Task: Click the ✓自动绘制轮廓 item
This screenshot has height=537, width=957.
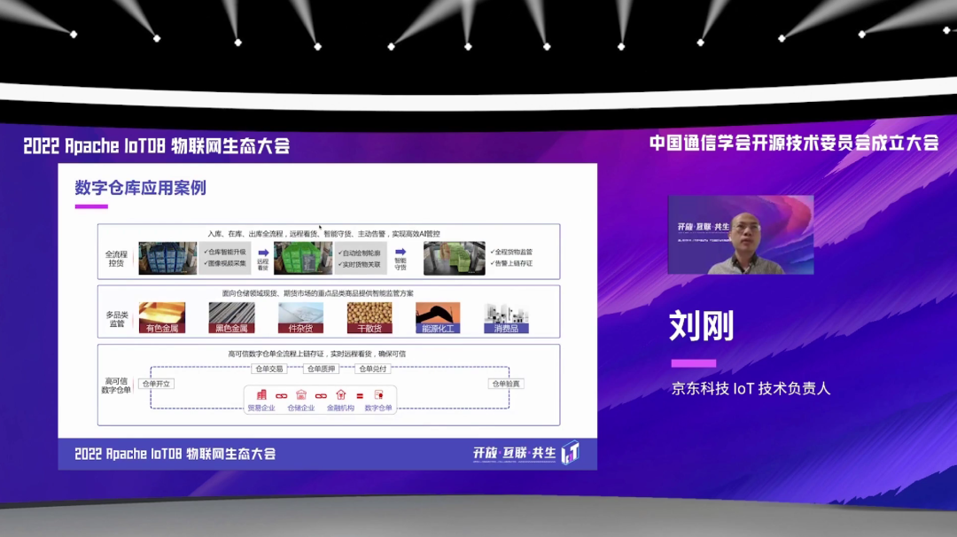Action: pos(359,253)
